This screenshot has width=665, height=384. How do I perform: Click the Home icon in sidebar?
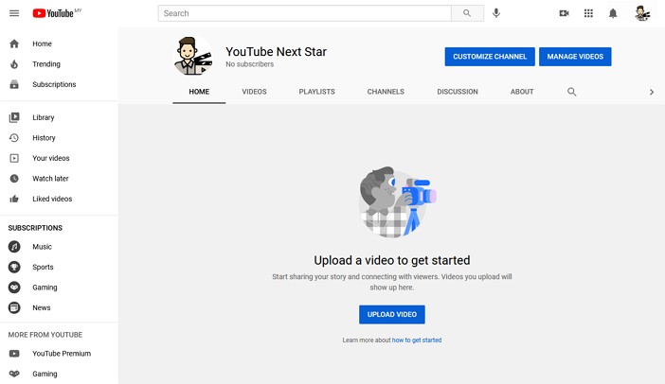pos(14,44)
